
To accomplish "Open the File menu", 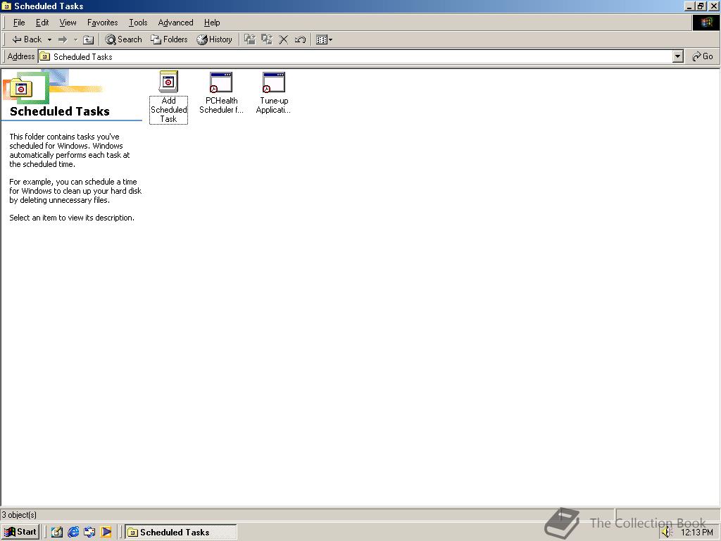I will [19, 23].
